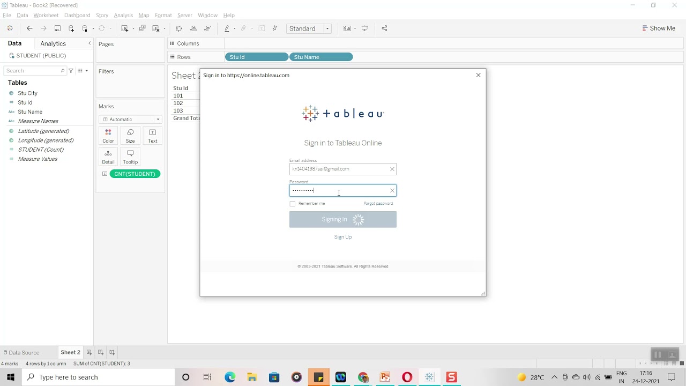
Task: Open clear sheet dropdown arrow
Action: click(x=165, y=28)
